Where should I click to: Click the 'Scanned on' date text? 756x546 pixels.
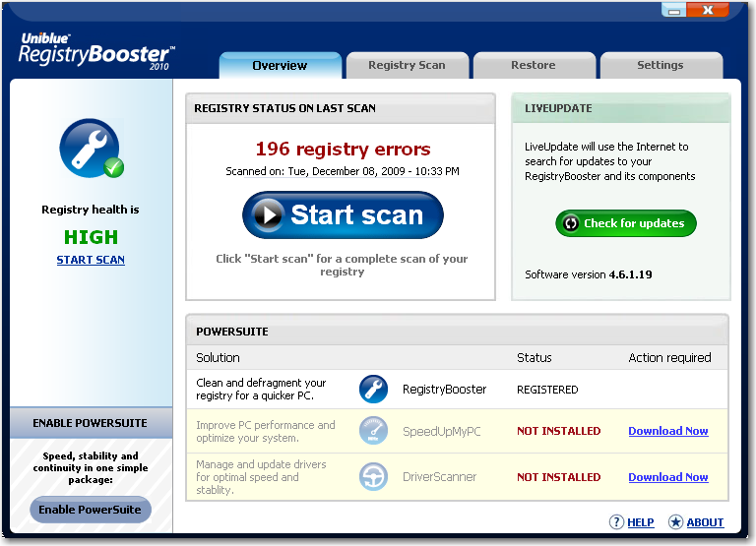[343, 171]
